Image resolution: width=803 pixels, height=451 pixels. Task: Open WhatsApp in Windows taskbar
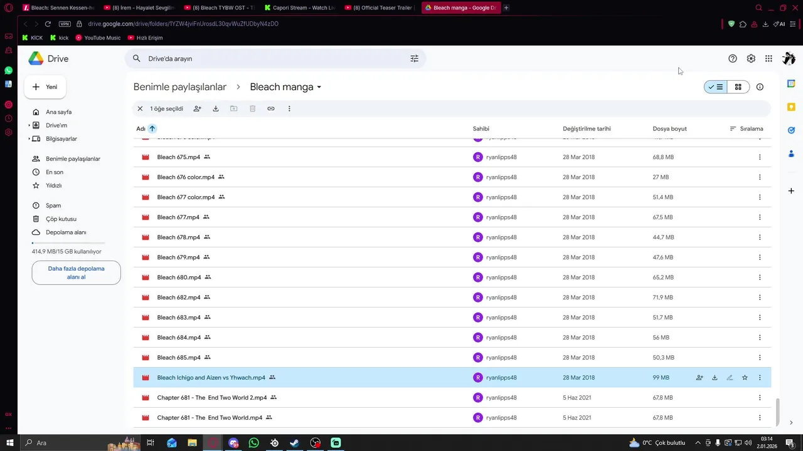coord(253,443)
